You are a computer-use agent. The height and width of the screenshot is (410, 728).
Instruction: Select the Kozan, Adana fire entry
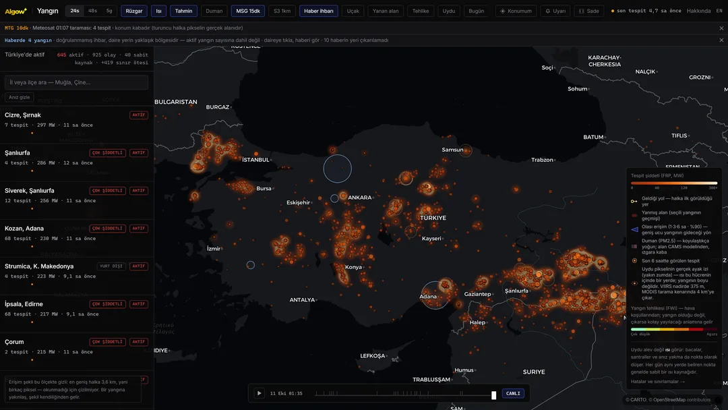point(77,238)
